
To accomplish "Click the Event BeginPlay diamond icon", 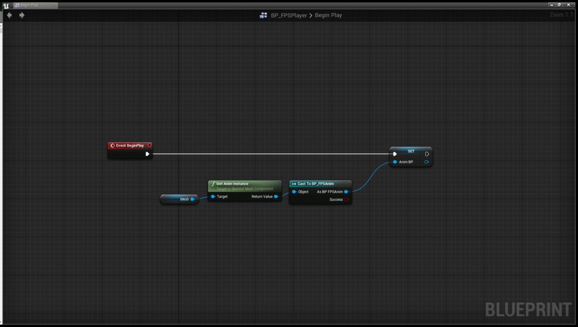I will (x=112, y=145).
